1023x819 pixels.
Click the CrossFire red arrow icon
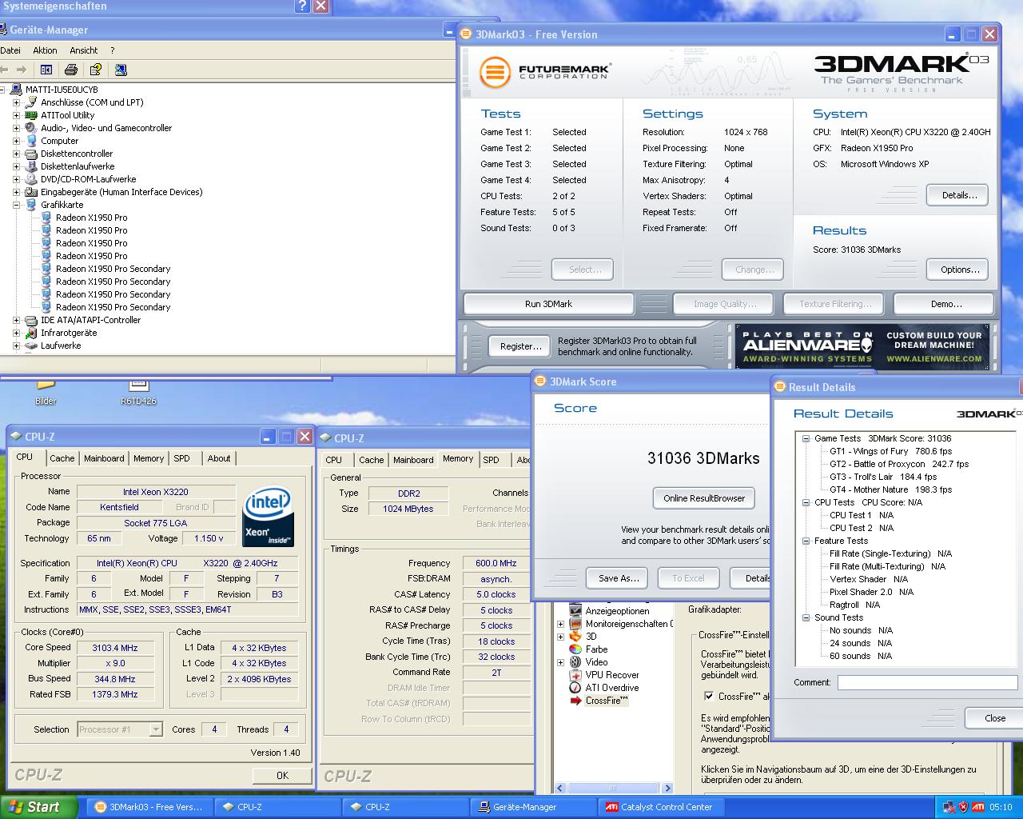575,701
